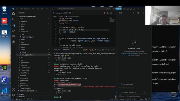Open Visual Studio Code desktop shortcut

pos(4,93)
